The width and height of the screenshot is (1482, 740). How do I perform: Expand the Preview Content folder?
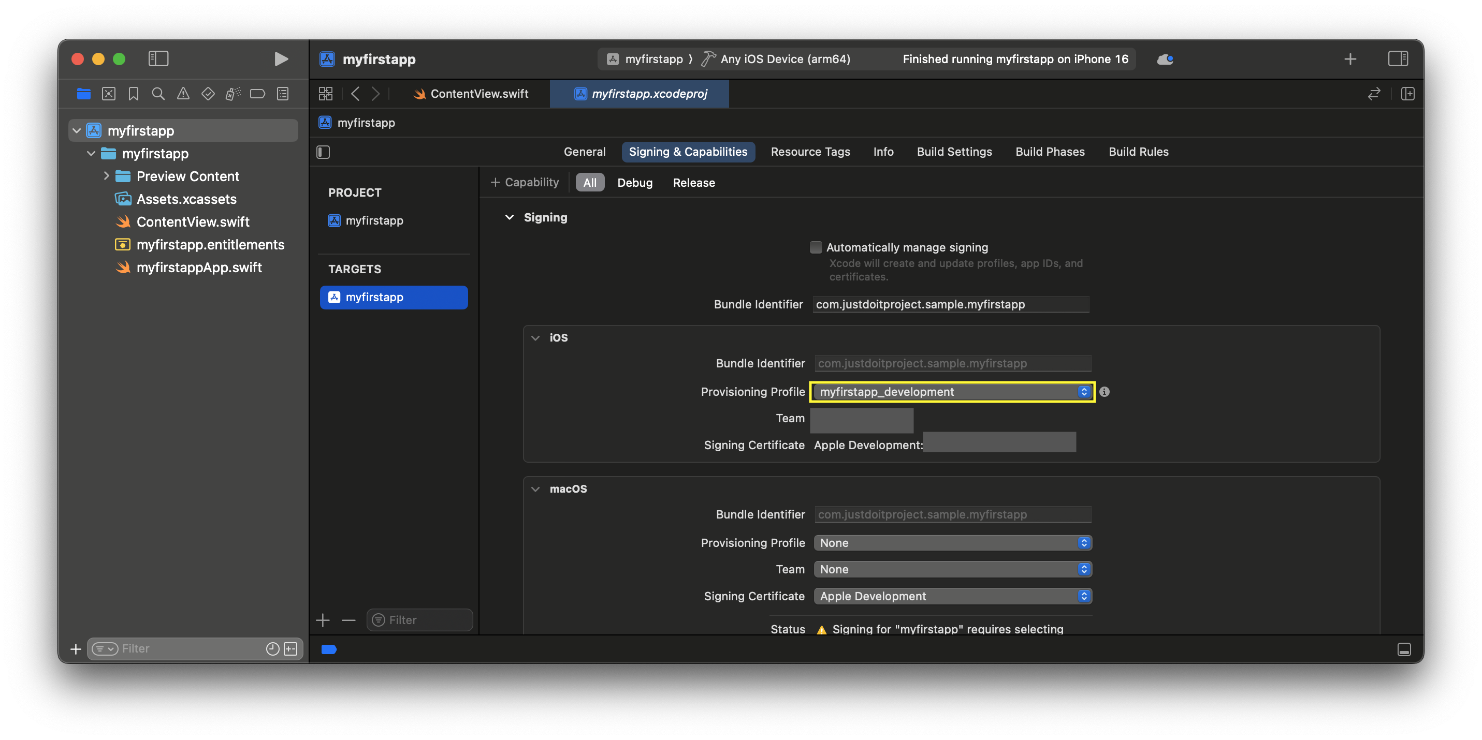[x=107, y=176]
